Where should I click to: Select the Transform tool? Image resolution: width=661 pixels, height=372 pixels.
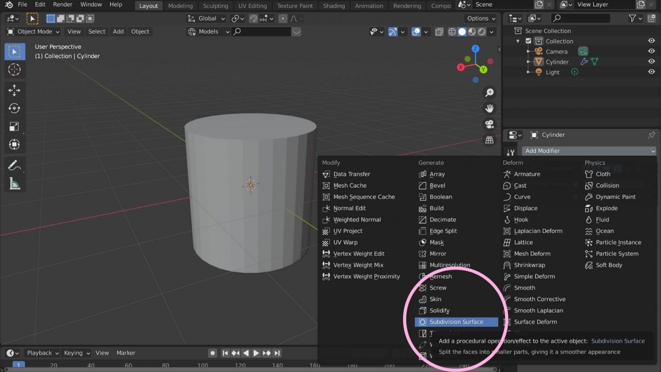click(14, 144)
